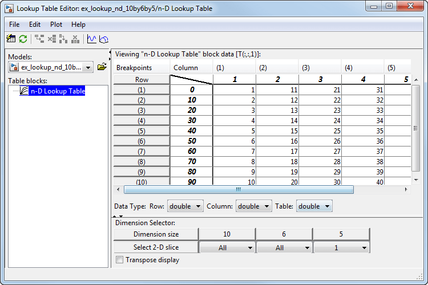
Task: Select row breakpoint cell 90
Action: tap(191, 181)
